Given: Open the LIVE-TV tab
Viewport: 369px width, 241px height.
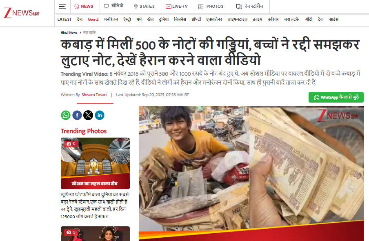Looking at the screenshot, I should [x=177, y=7].
